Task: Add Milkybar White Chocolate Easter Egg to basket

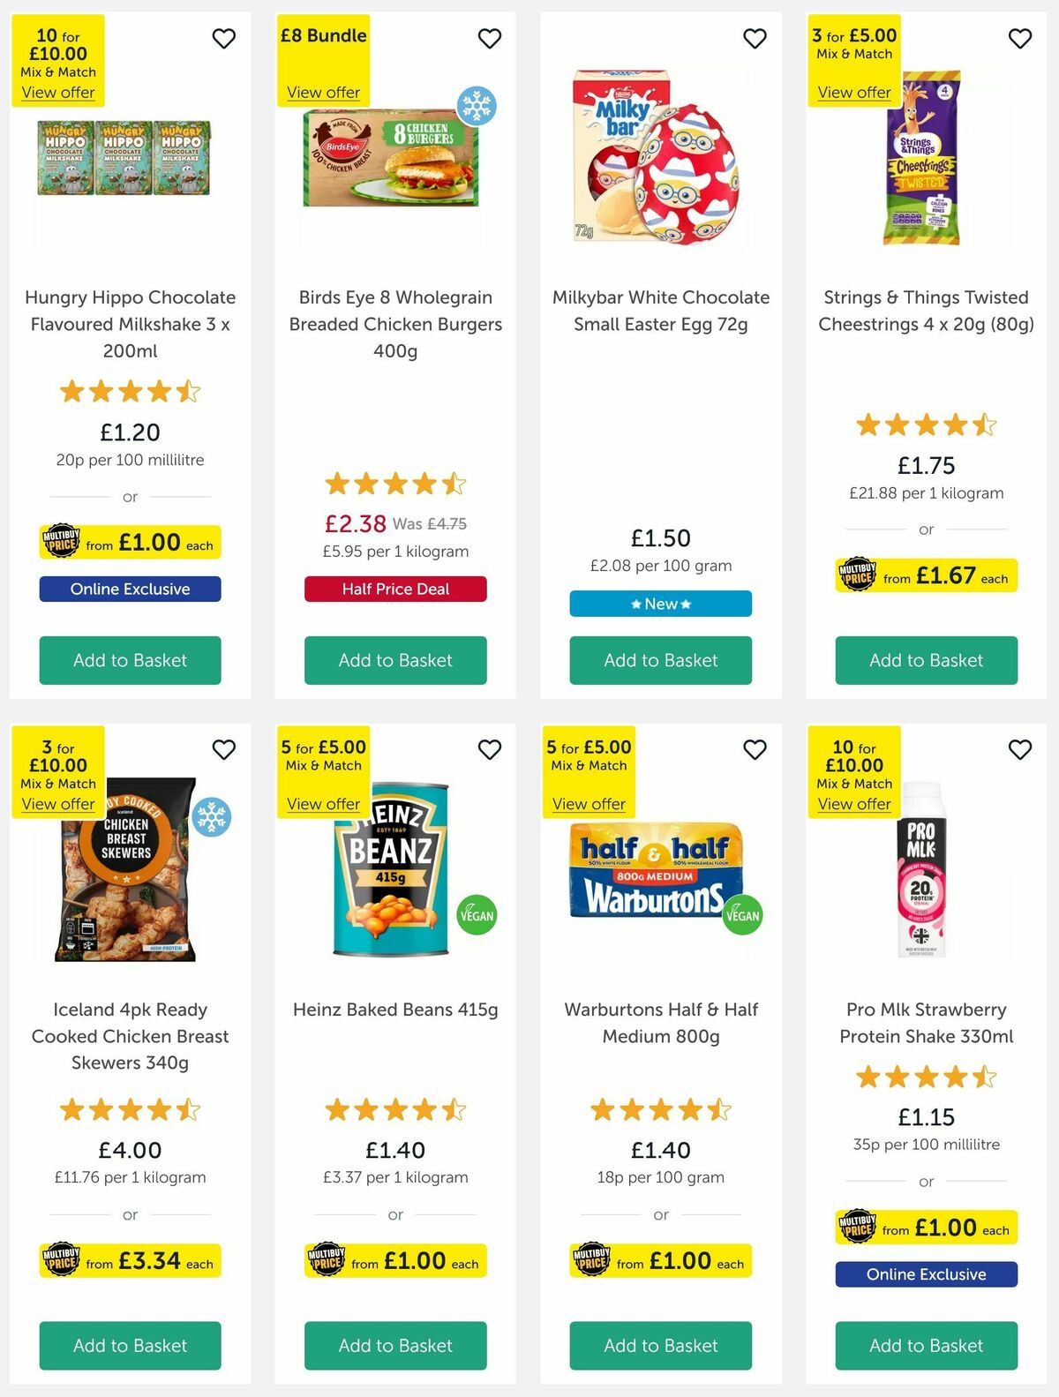Action: pyautogui.click(x=659, y=660)
